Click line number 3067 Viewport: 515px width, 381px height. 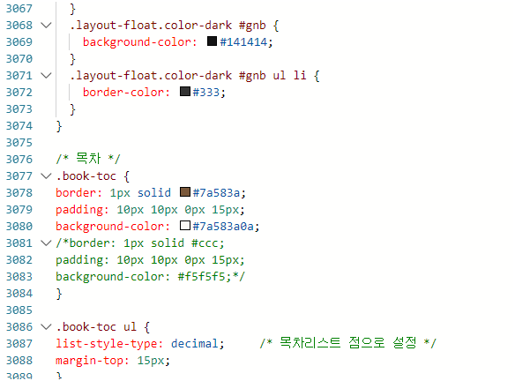coord(19,9)
